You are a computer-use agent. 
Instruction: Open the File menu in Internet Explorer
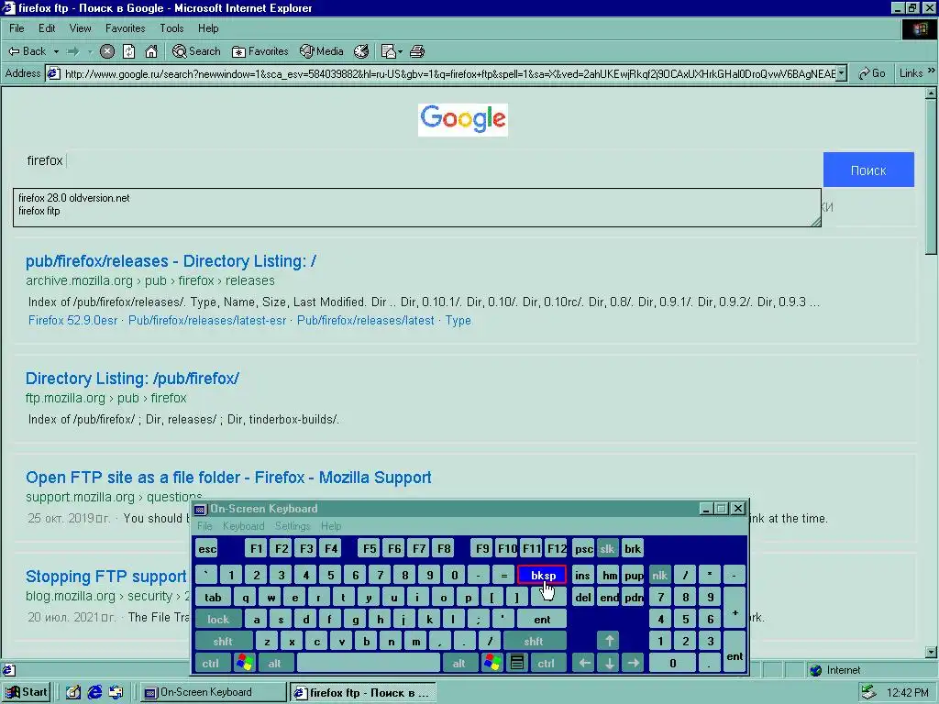pyautogui.click(x=17, y=28)
